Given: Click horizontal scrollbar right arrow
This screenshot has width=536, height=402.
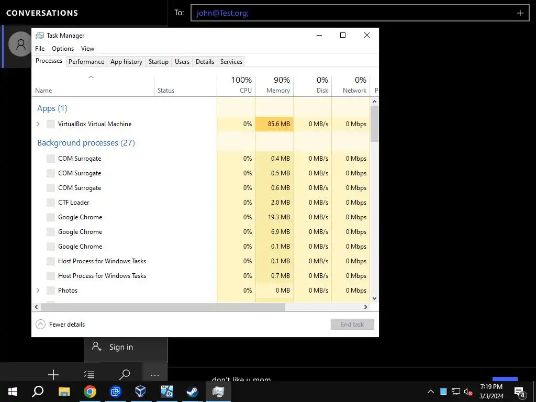Looking at the screenshot, I should [x=366, y=307].
